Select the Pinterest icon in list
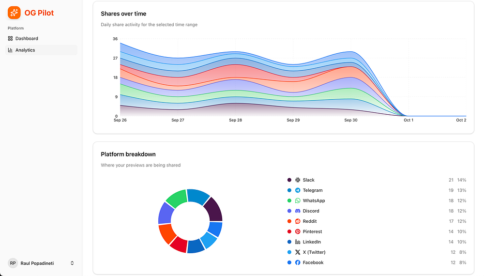 [298, 231]
